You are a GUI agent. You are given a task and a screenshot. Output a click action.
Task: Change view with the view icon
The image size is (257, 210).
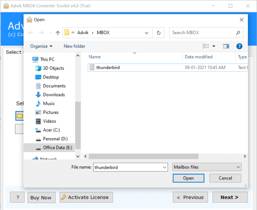click(206, 46)
